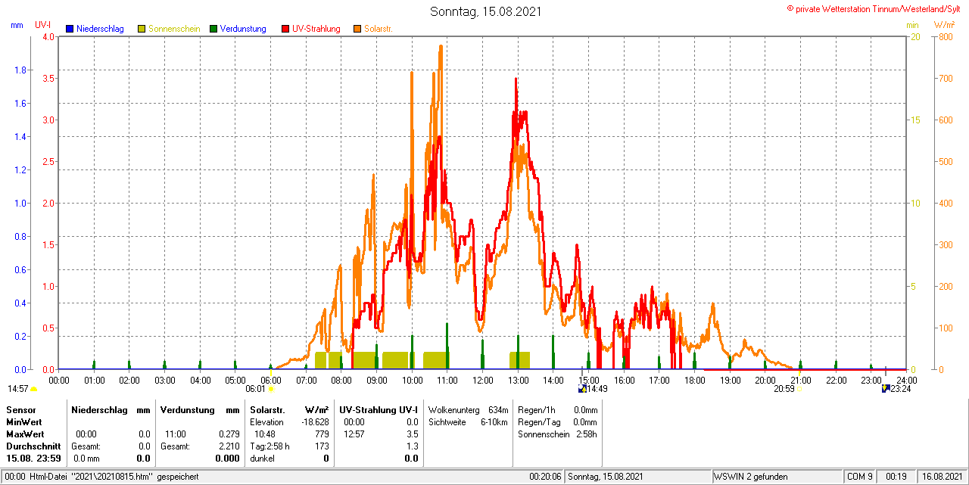
Task: Click the 24:00 label on the time axis
Action: 906,380
